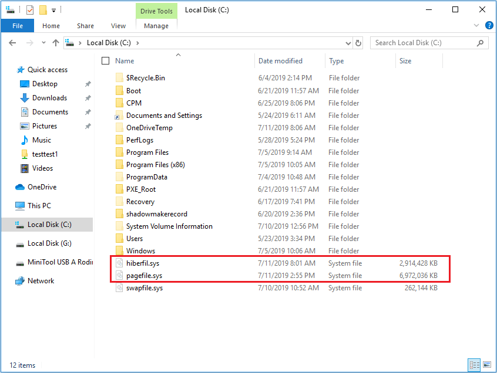Sort by the Type column header

click(x=336, y=61)
